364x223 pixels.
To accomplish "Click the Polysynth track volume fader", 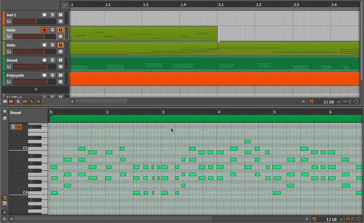I will click(x=35, y=82).
